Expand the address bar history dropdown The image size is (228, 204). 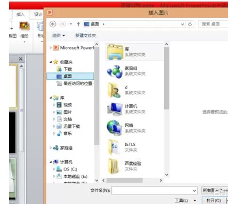pos(182,24)
